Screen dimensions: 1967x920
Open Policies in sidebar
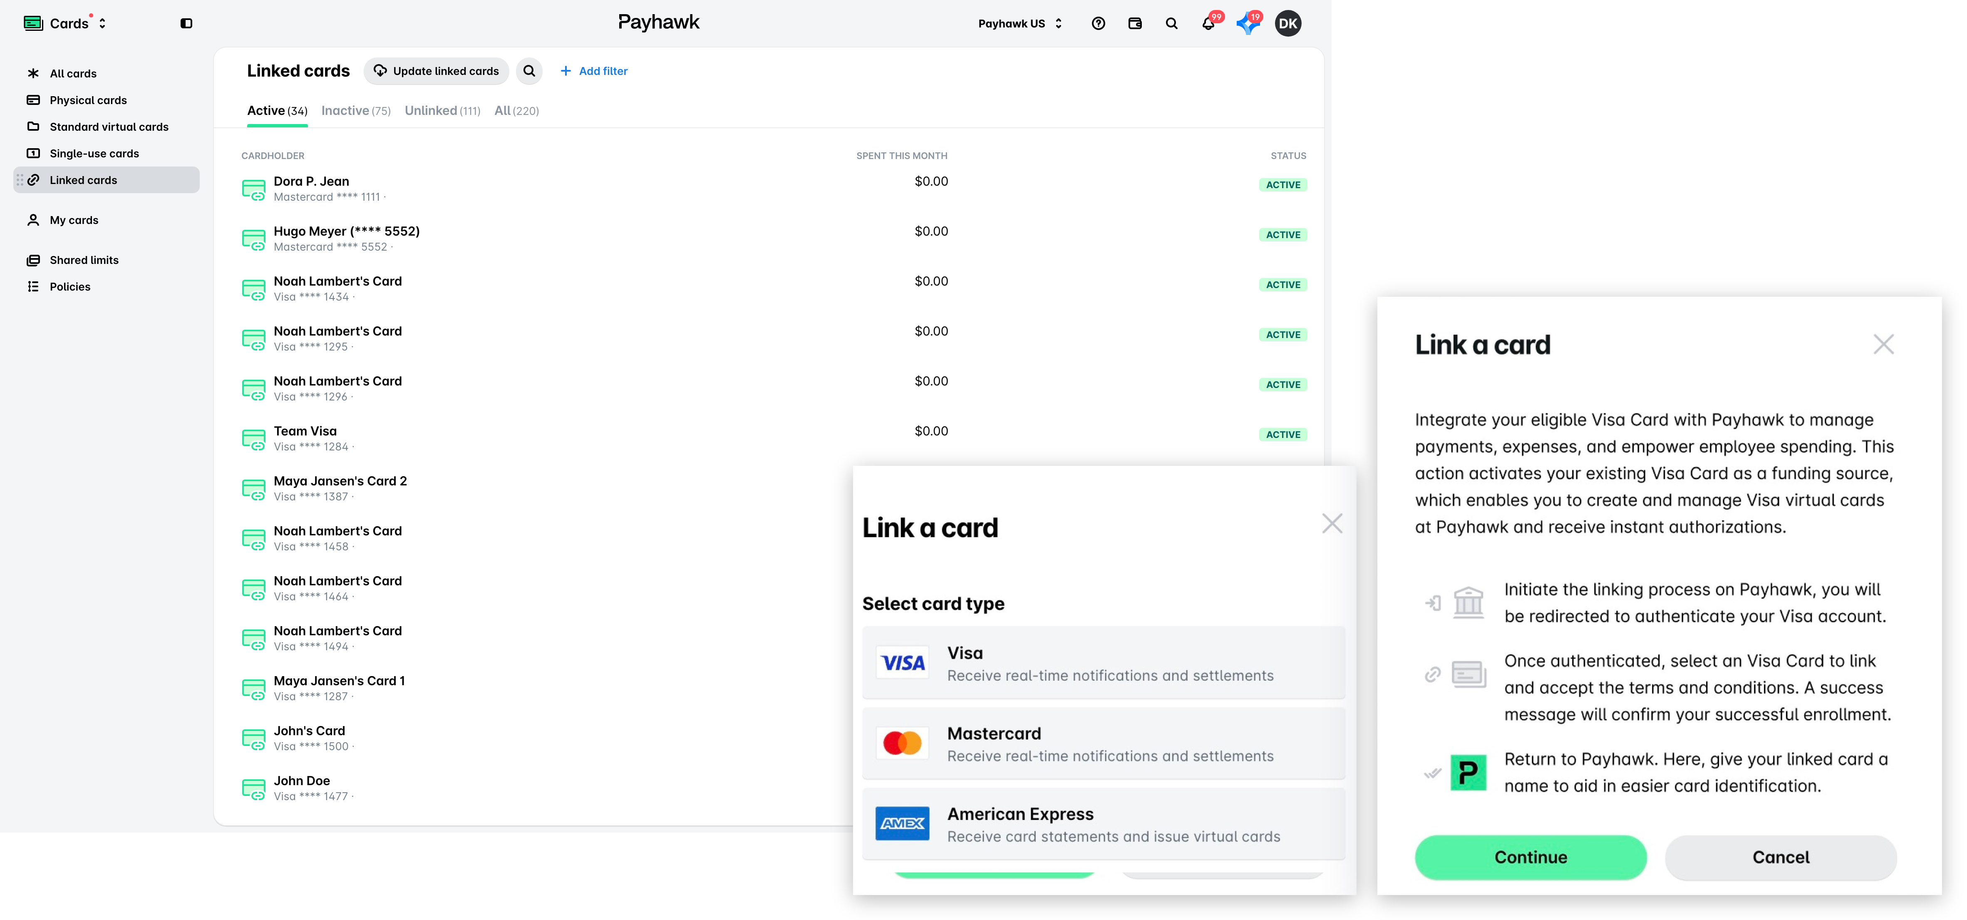pos(107,286)
